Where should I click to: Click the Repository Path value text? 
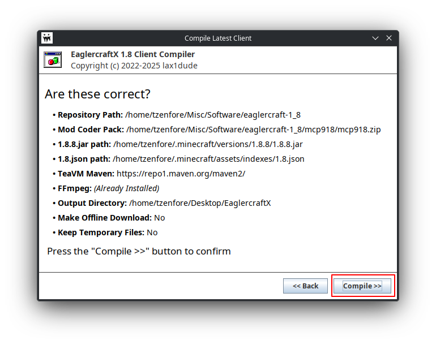click(x=213, y=115)
